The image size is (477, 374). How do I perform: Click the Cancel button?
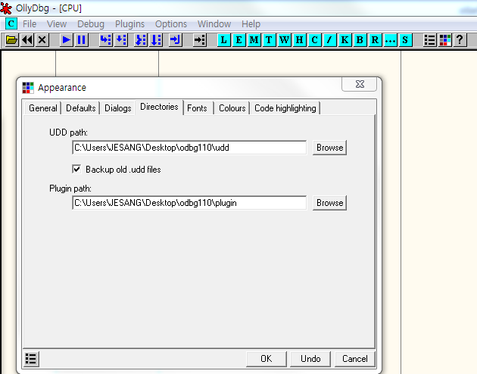(x=354, y=359)
